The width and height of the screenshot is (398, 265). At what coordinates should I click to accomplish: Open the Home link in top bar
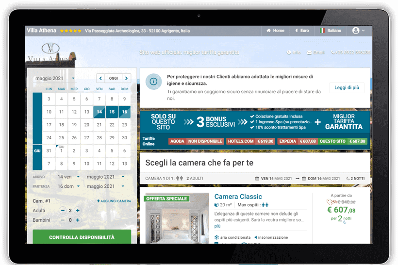[x=275, y=31]
